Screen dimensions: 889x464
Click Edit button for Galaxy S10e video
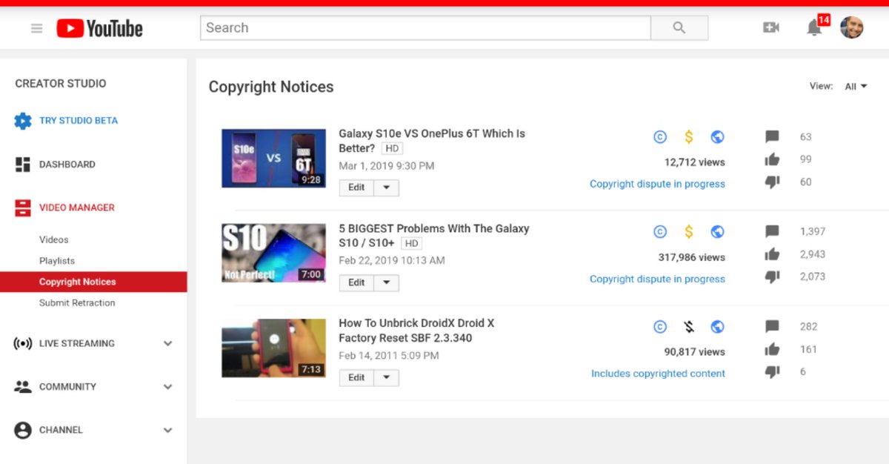coord(356,188)
